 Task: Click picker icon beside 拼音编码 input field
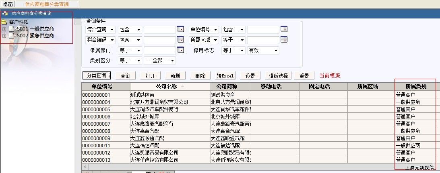[180, 40]
